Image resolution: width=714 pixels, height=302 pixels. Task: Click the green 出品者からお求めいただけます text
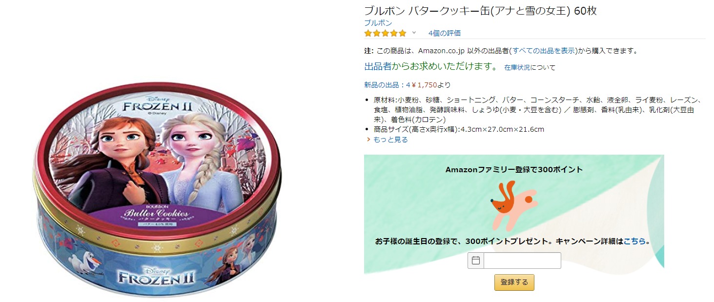pyautogui.click(x=431, y=67)
